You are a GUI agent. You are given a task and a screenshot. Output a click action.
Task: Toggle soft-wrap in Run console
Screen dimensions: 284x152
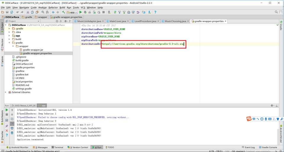(12, 119)
